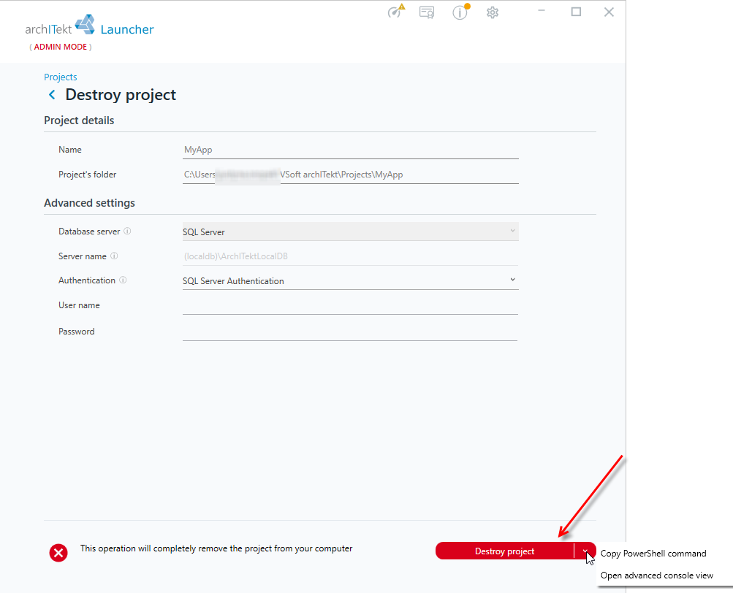Viewport: 733px width, 593px height.
Task: Go to the Projects breadcrumb link
Action: (x=61, y=77)
